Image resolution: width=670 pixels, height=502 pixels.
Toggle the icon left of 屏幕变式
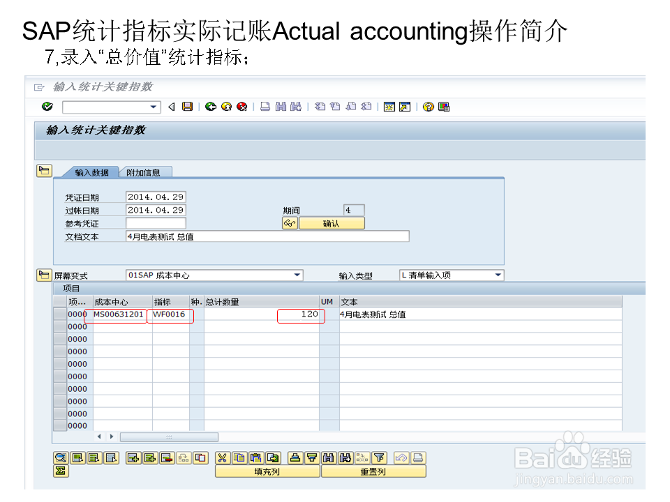pos(44,275)
